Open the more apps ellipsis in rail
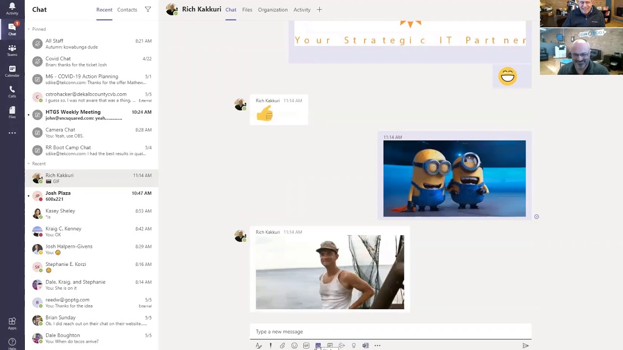 coord(12,133)
